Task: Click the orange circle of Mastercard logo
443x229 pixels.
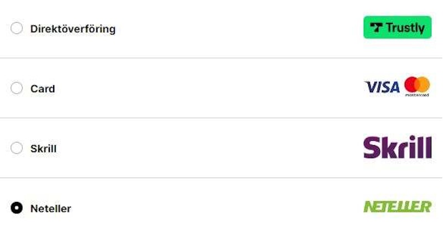Action: [x=423, y=85]
